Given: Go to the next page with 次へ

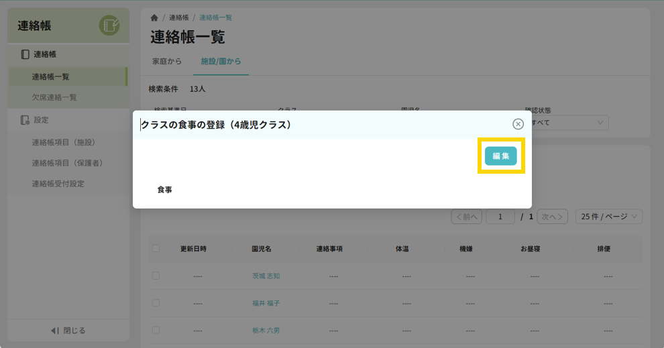Looking at the screenshot, I should (553, 217).
